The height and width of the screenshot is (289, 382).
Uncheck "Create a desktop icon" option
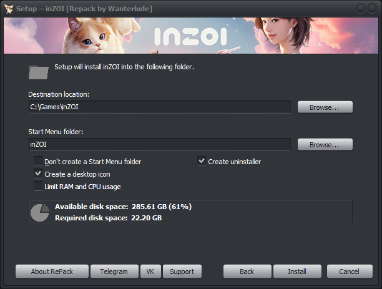[x=38, y=174]
